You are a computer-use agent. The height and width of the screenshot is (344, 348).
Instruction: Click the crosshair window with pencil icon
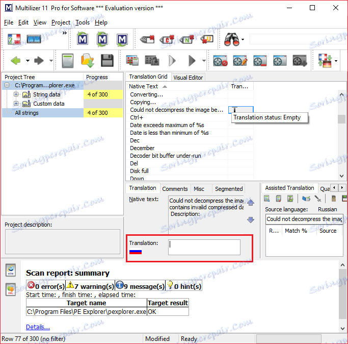tap(240, 61)
